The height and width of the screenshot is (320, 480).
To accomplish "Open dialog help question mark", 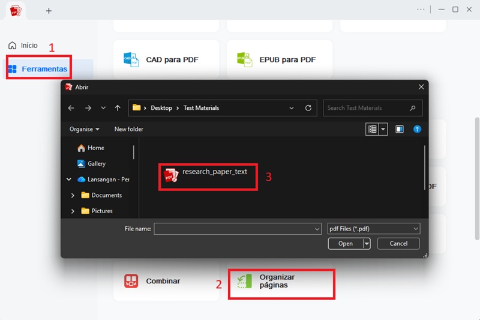I will 417,129.
